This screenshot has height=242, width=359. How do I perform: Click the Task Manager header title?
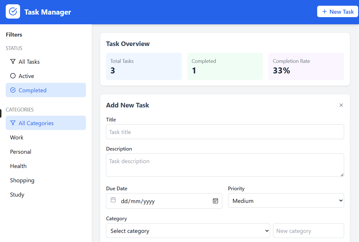click(48, 12)
